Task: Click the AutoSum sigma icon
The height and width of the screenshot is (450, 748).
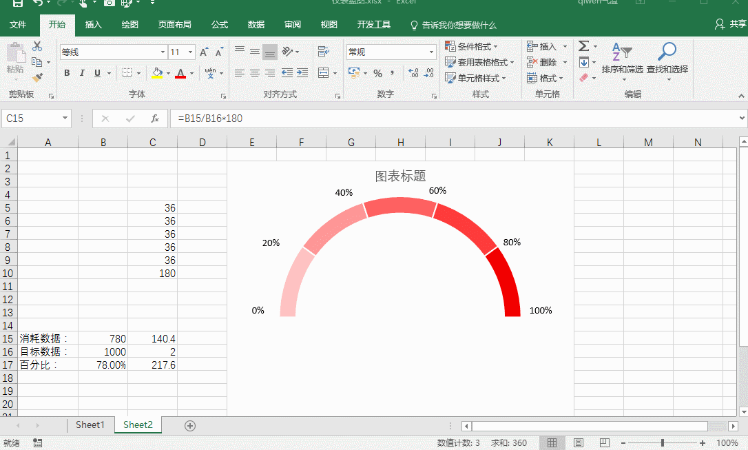Action: 583,45
